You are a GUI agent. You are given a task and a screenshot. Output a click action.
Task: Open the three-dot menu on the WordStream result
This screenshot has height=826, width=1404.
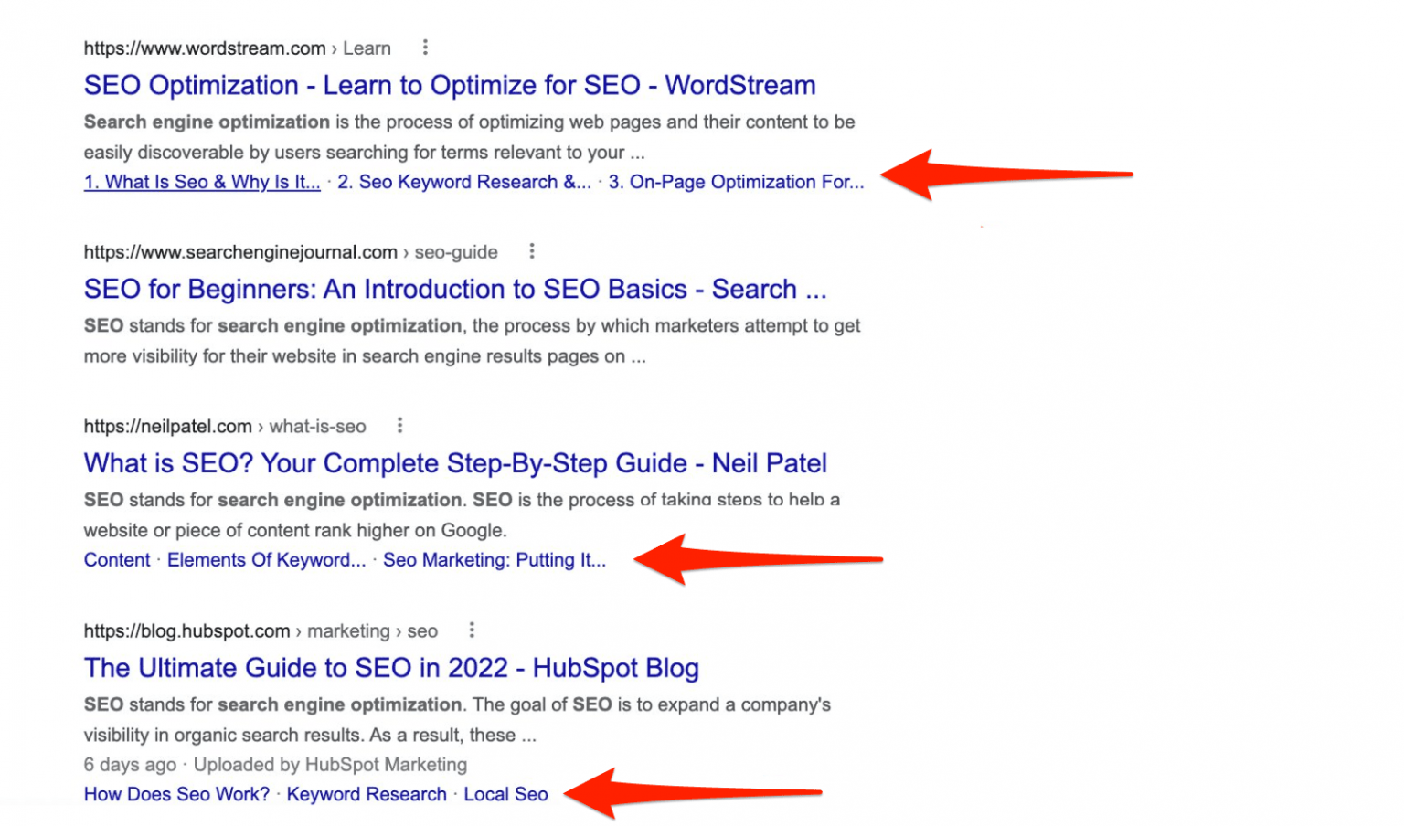pyautogui.click(x=425, y=47)
